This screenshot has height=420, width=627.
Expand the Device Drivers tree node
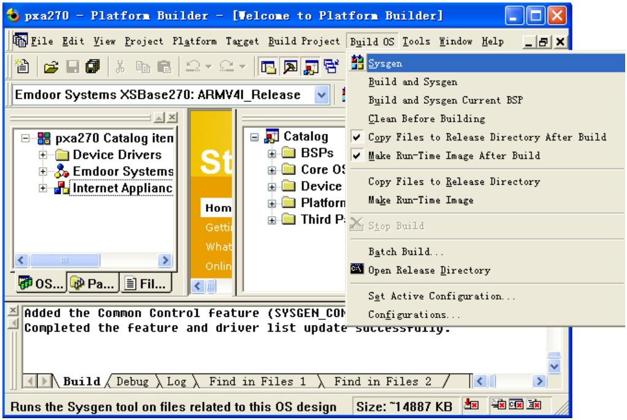click(43, 155)
